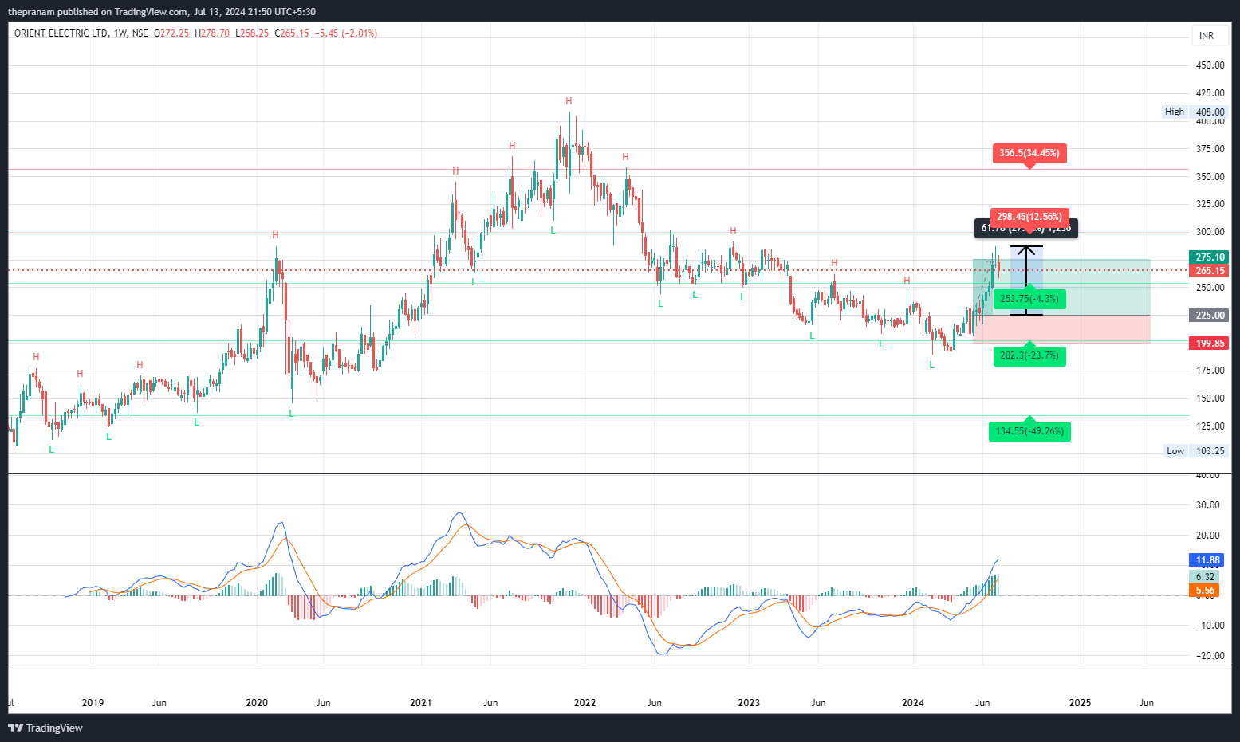Click the 30.00 indicator scale value

(1208, 505)
